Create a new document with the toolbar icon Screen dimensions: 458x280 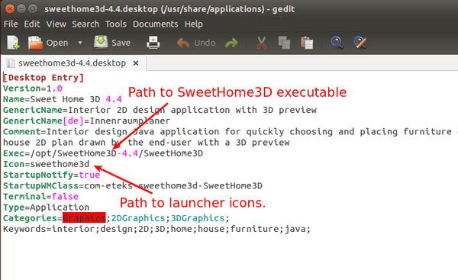tap(13, 43)
